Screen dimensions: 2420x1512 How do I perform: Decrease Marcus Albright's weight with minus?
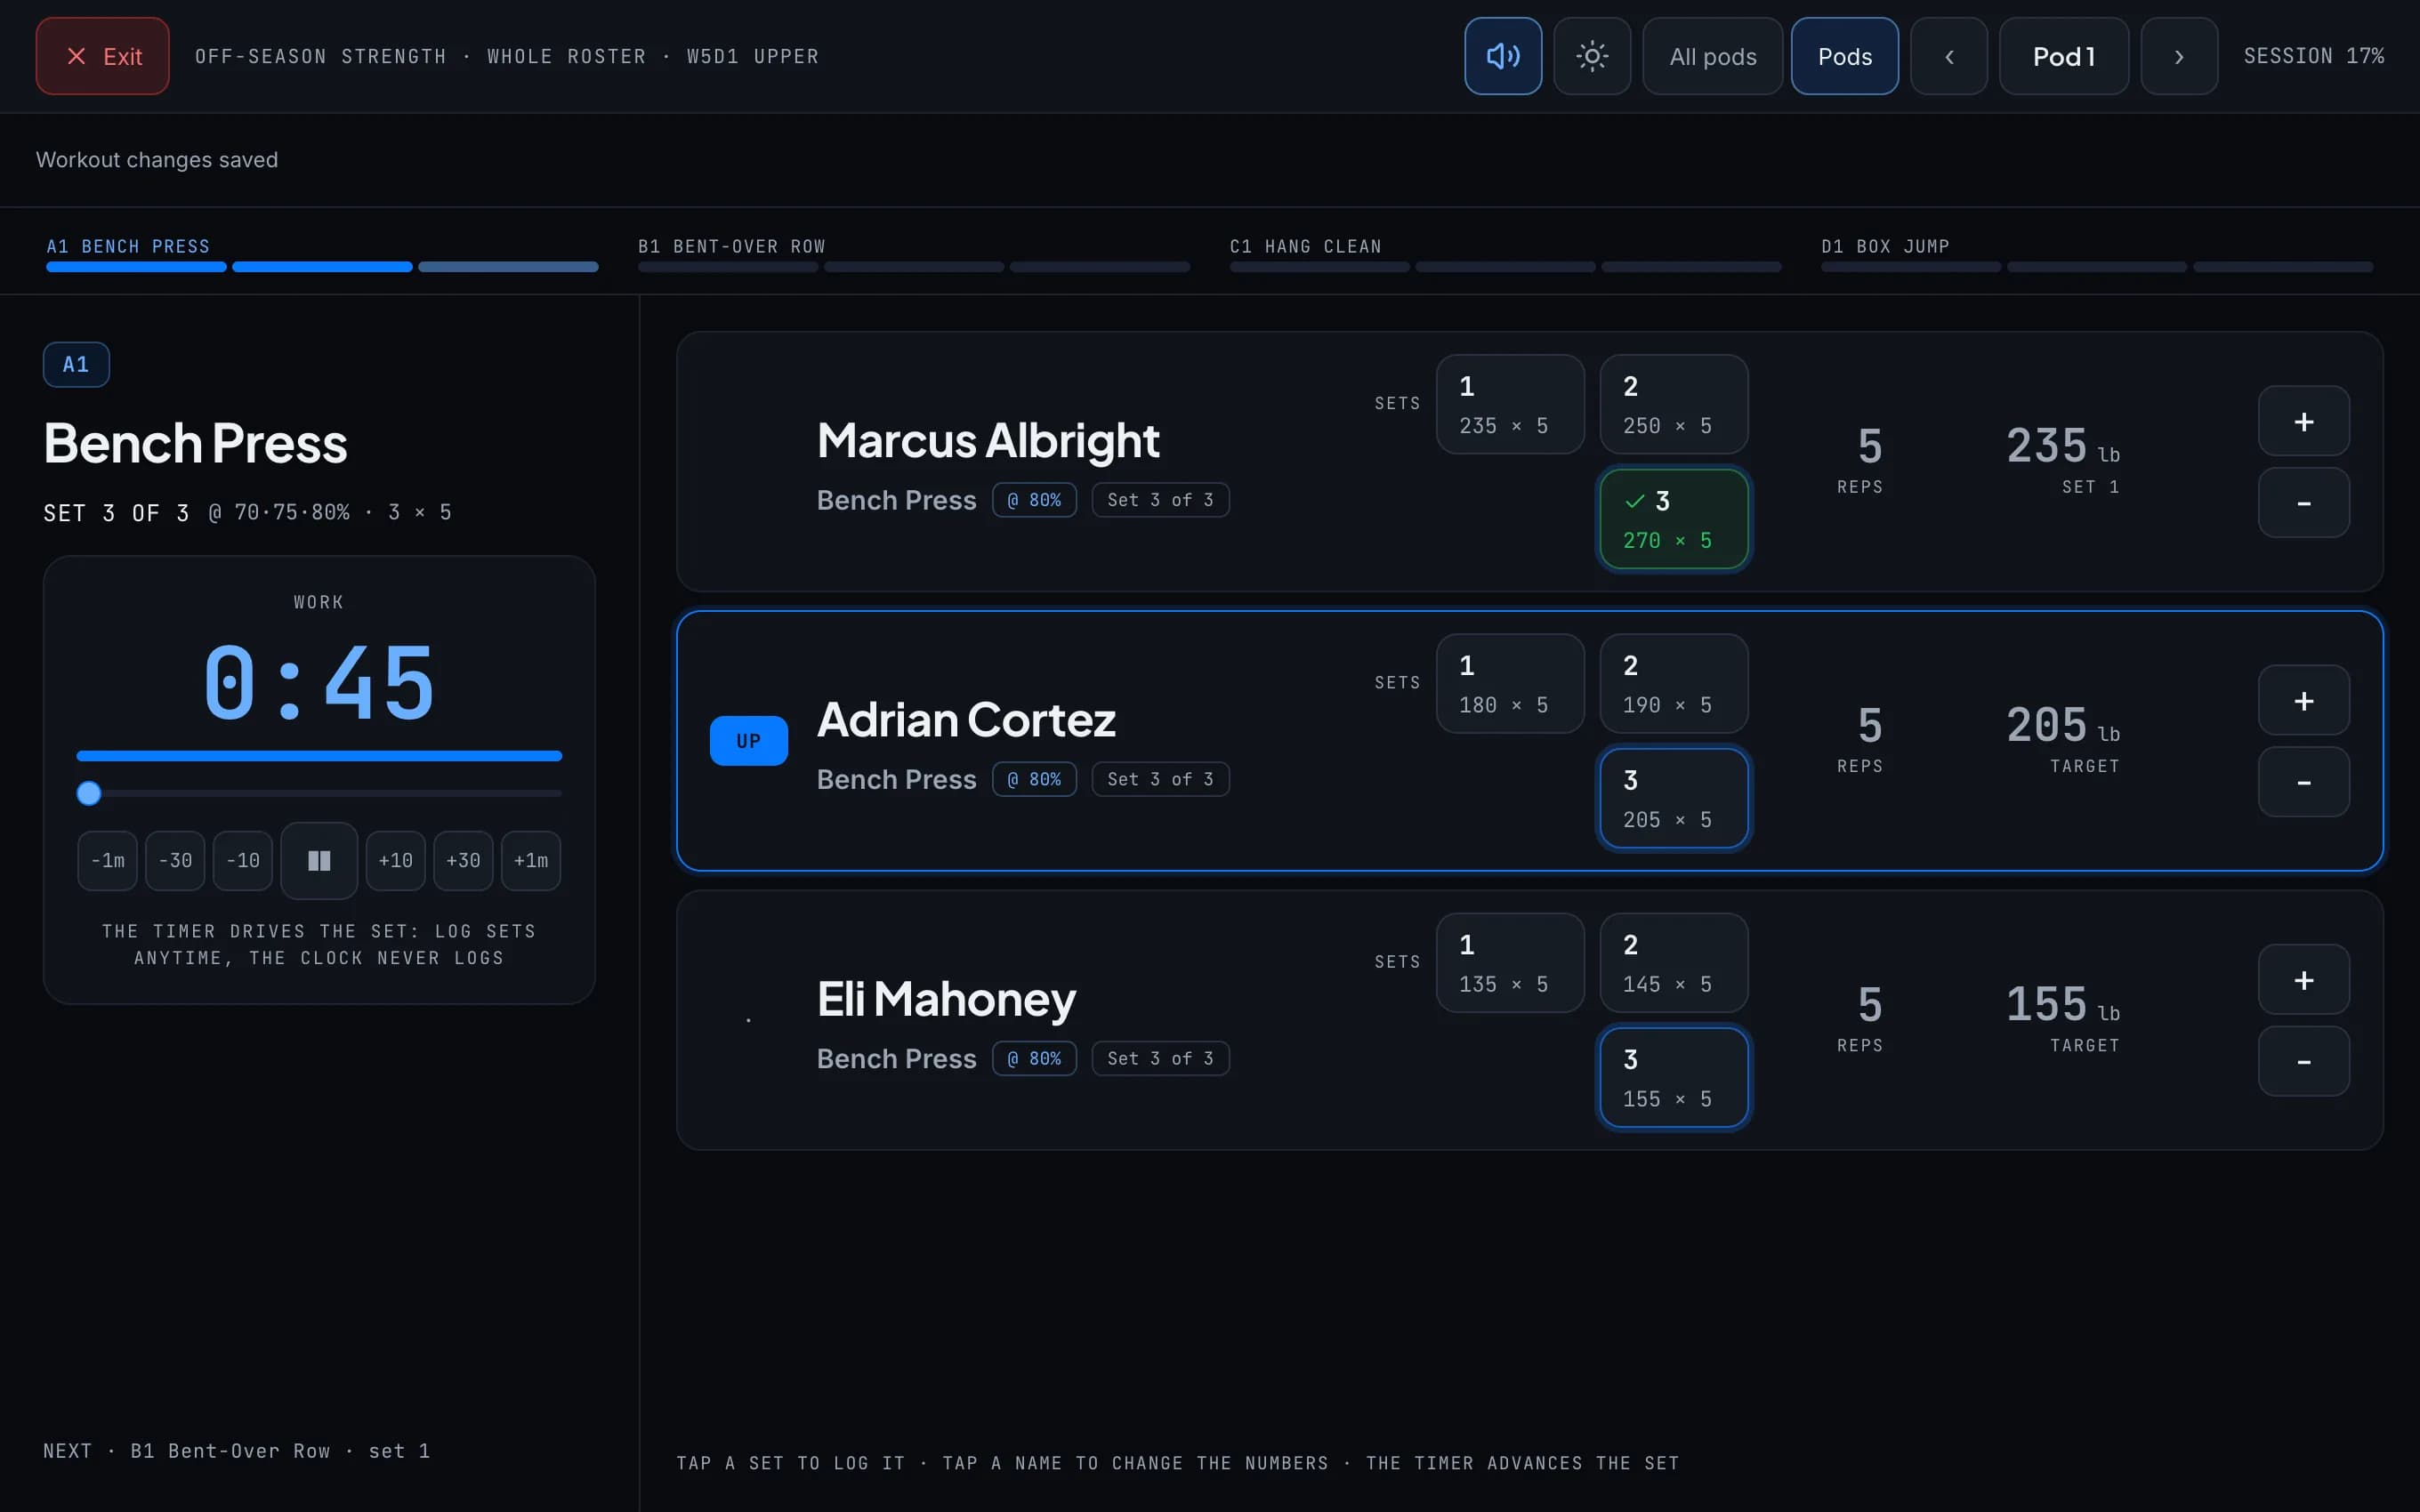[2304, 502]
